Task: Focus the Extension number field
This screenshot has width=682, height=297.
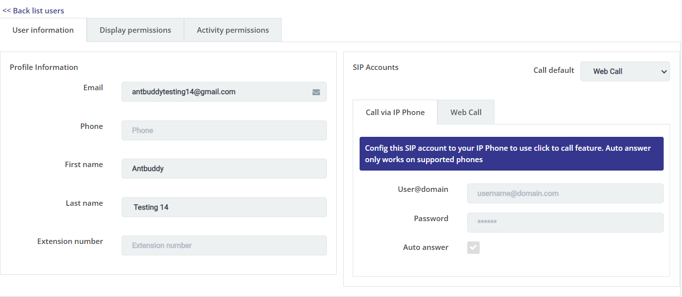Action: click(224, 245)
